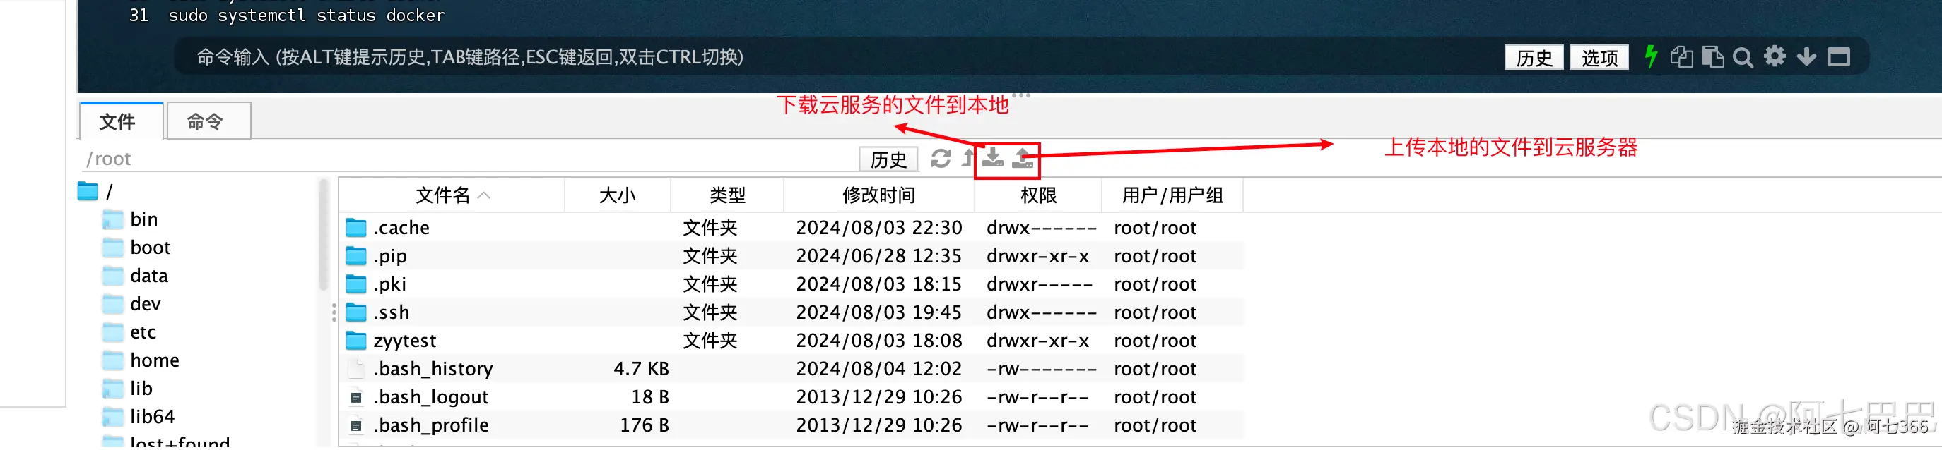This screenshot has height=450, width=1942.
Task: Sort by the 文件名 column header
Action: tap(452, 195)
